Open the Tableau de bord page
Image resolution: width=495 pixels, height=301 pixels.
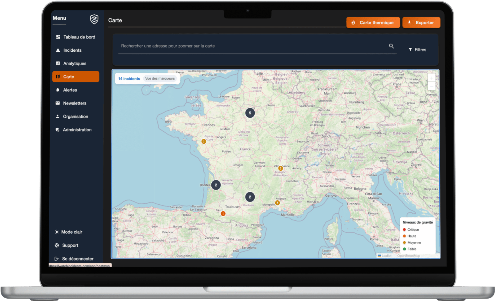(x=79, y=37)
